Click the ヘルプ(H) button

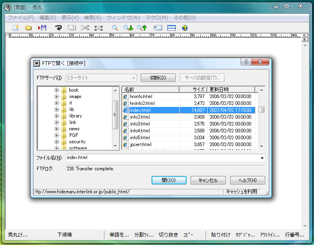247,180
